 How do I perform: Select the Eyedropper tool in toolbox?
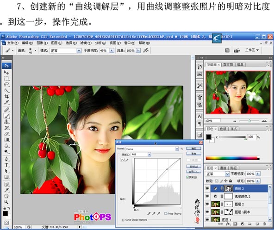(6, 190)
